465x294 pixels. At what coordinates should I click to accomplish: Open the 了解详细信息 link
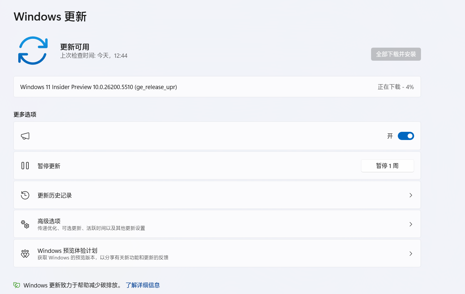click(142, 285)
